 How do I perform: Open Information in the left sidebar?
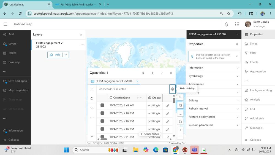point(13,130)
